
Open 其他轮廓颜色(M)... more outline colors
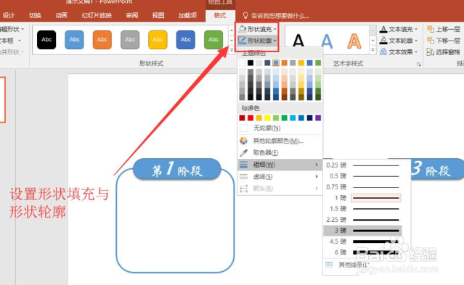tap(280, 141)
